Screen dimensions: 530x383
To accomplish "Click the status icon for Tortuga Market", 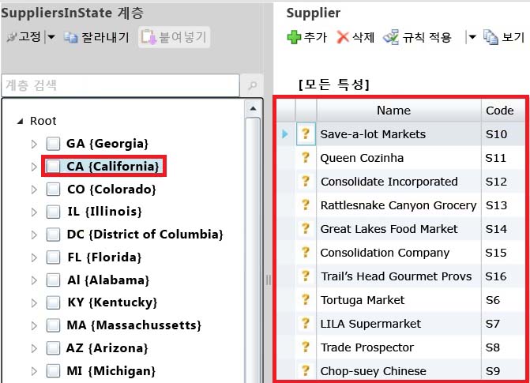I will (306, 299).
